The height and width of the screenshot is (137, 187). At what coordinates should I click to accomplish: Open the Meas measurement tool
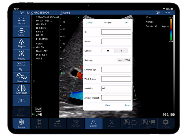57,123
